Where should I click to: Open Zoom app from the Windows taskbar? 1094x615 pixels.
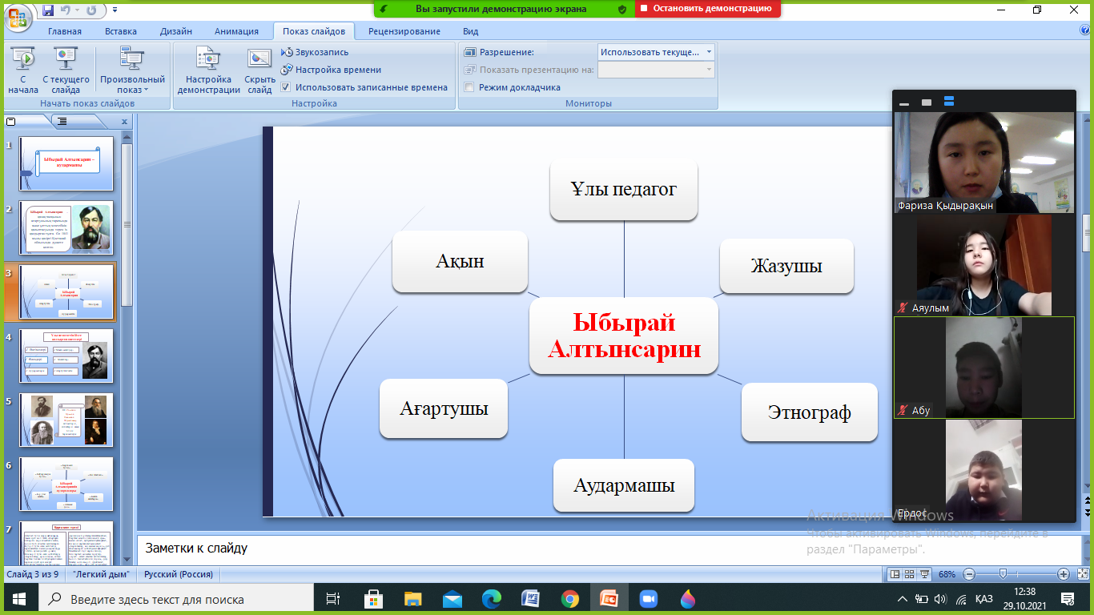pyautogui.click(x=648, y=598)
